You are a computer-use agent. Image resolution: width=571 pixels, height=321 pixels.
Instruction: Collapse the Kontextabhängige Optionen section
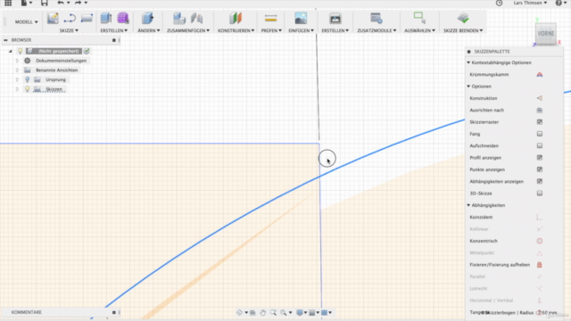click(x=468, y=62)
